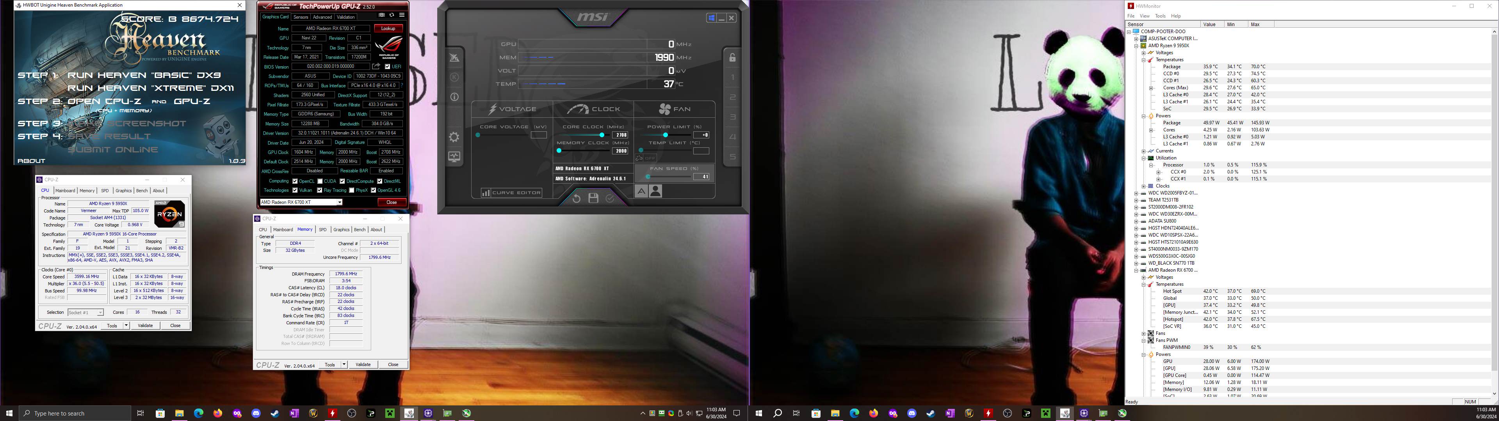Open the Mainboard tab in CPU-Z CPU window
This screenshot has height=421, width=1499.
[65, 191]
